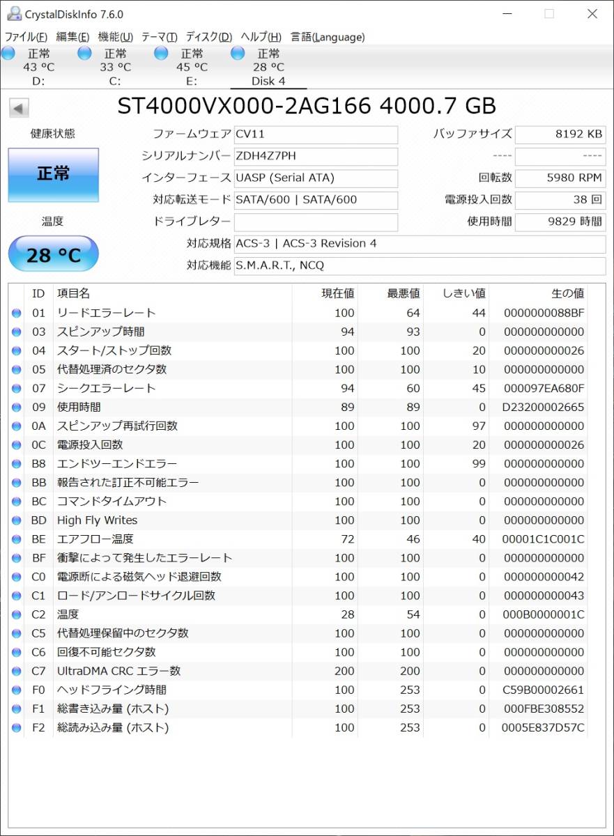Viewport: 614px width, 836px height.
Task: Click raw value D23200002665
Action: click(543, 408)
